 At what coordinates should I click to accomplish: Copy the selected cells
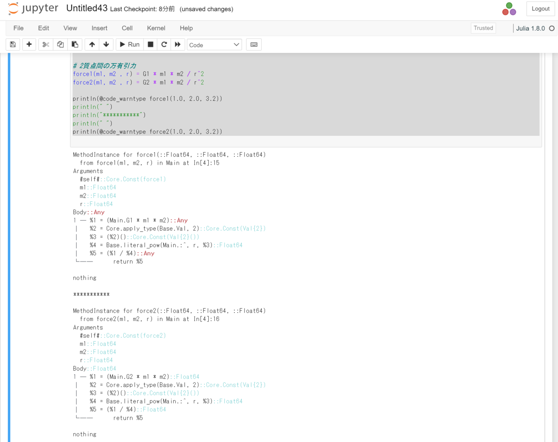pos(60,45)
